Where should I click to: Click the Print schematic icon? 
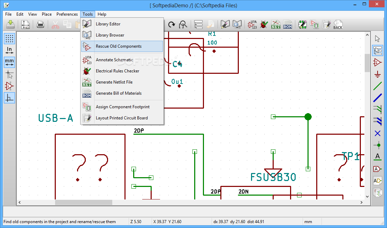tap(40, 24)
